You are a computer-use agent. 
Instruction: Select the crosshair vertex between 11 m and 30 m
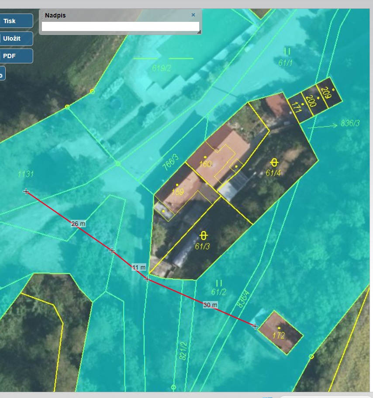tap(147, 279)
